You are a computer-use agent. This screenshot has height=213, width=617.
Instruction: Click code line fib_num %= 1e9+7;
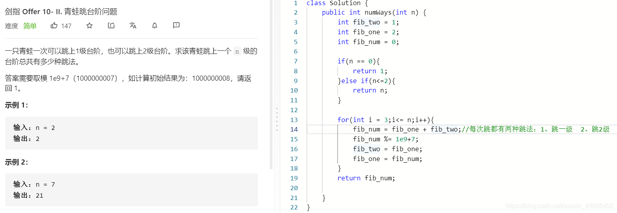(x=386, y=139)
